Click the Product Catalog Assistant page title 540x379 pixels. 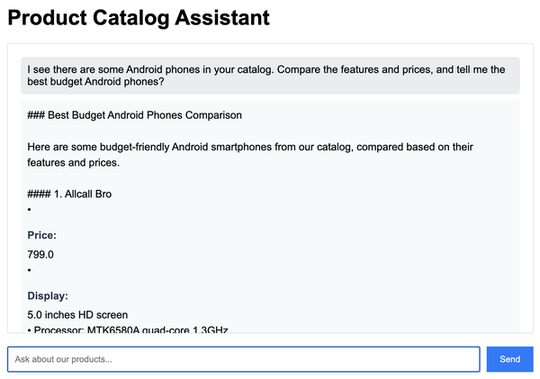[139, 17]
